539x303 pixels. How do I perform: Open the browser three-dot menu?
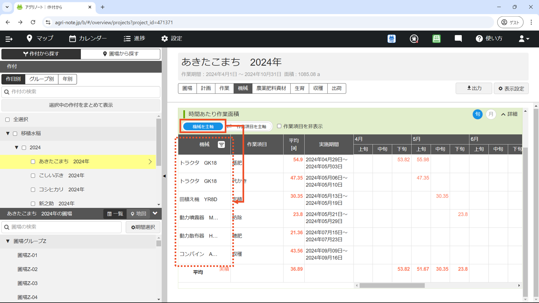point(531,22)
